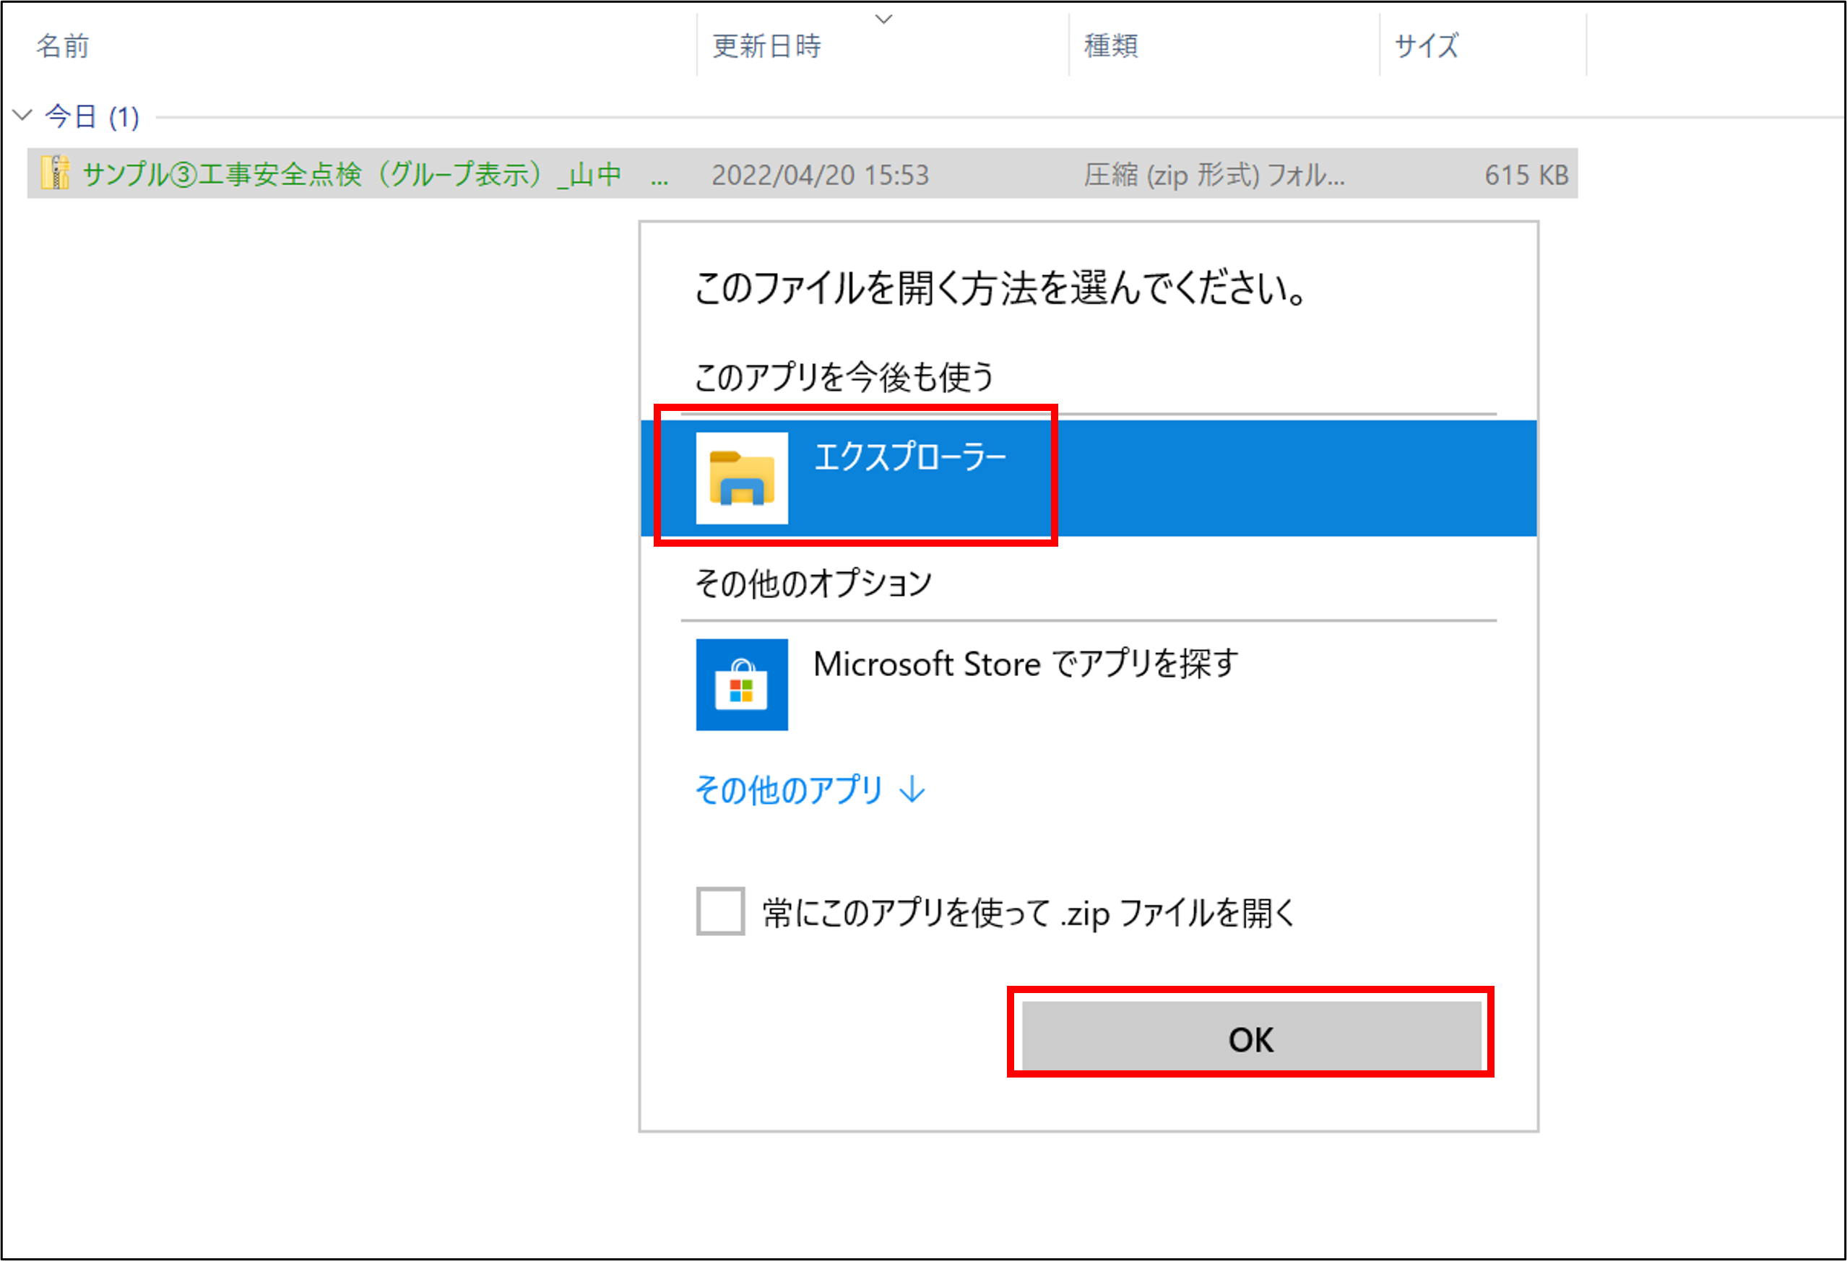Click the 圧縮 (zip 形式) type cell
1847x1261 pixels.
coord(1214,175)
